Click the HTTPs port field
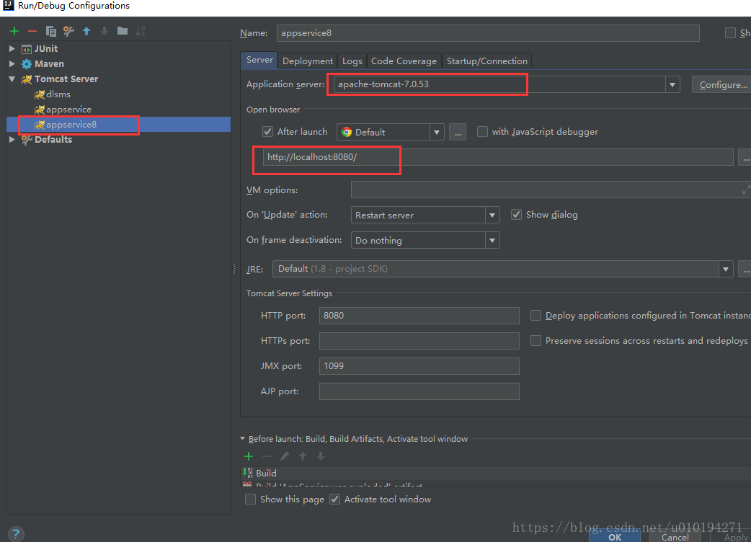Viewport: 751px width, 542px height. coord(419,340)
